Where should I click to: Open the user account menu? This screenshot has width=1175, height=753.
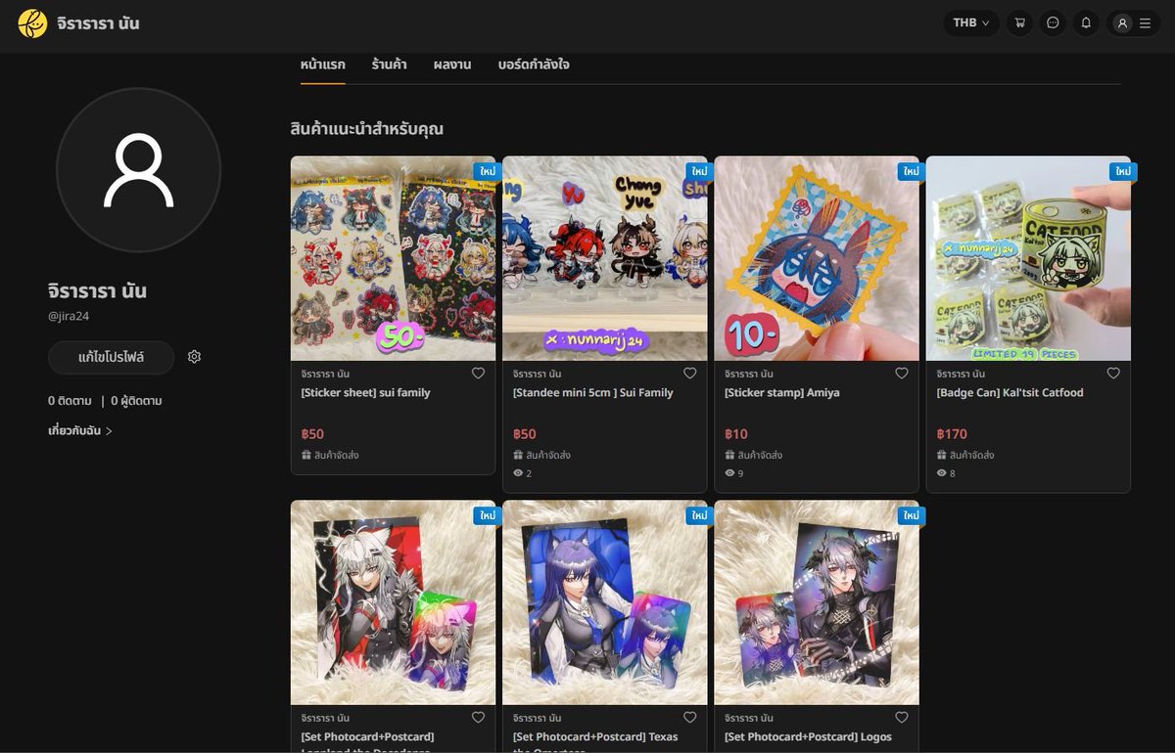click(x=1133, y=22)
